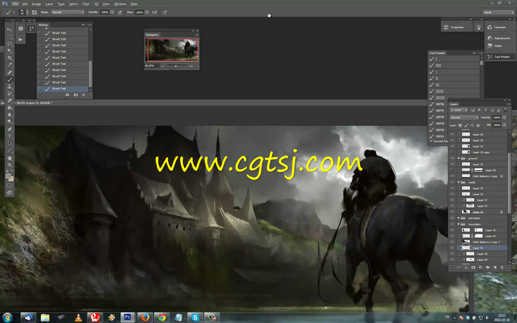The height and width of the screenshot is (323, 517).
Task: Hide the ground group
Action: [x=452, y=158]
